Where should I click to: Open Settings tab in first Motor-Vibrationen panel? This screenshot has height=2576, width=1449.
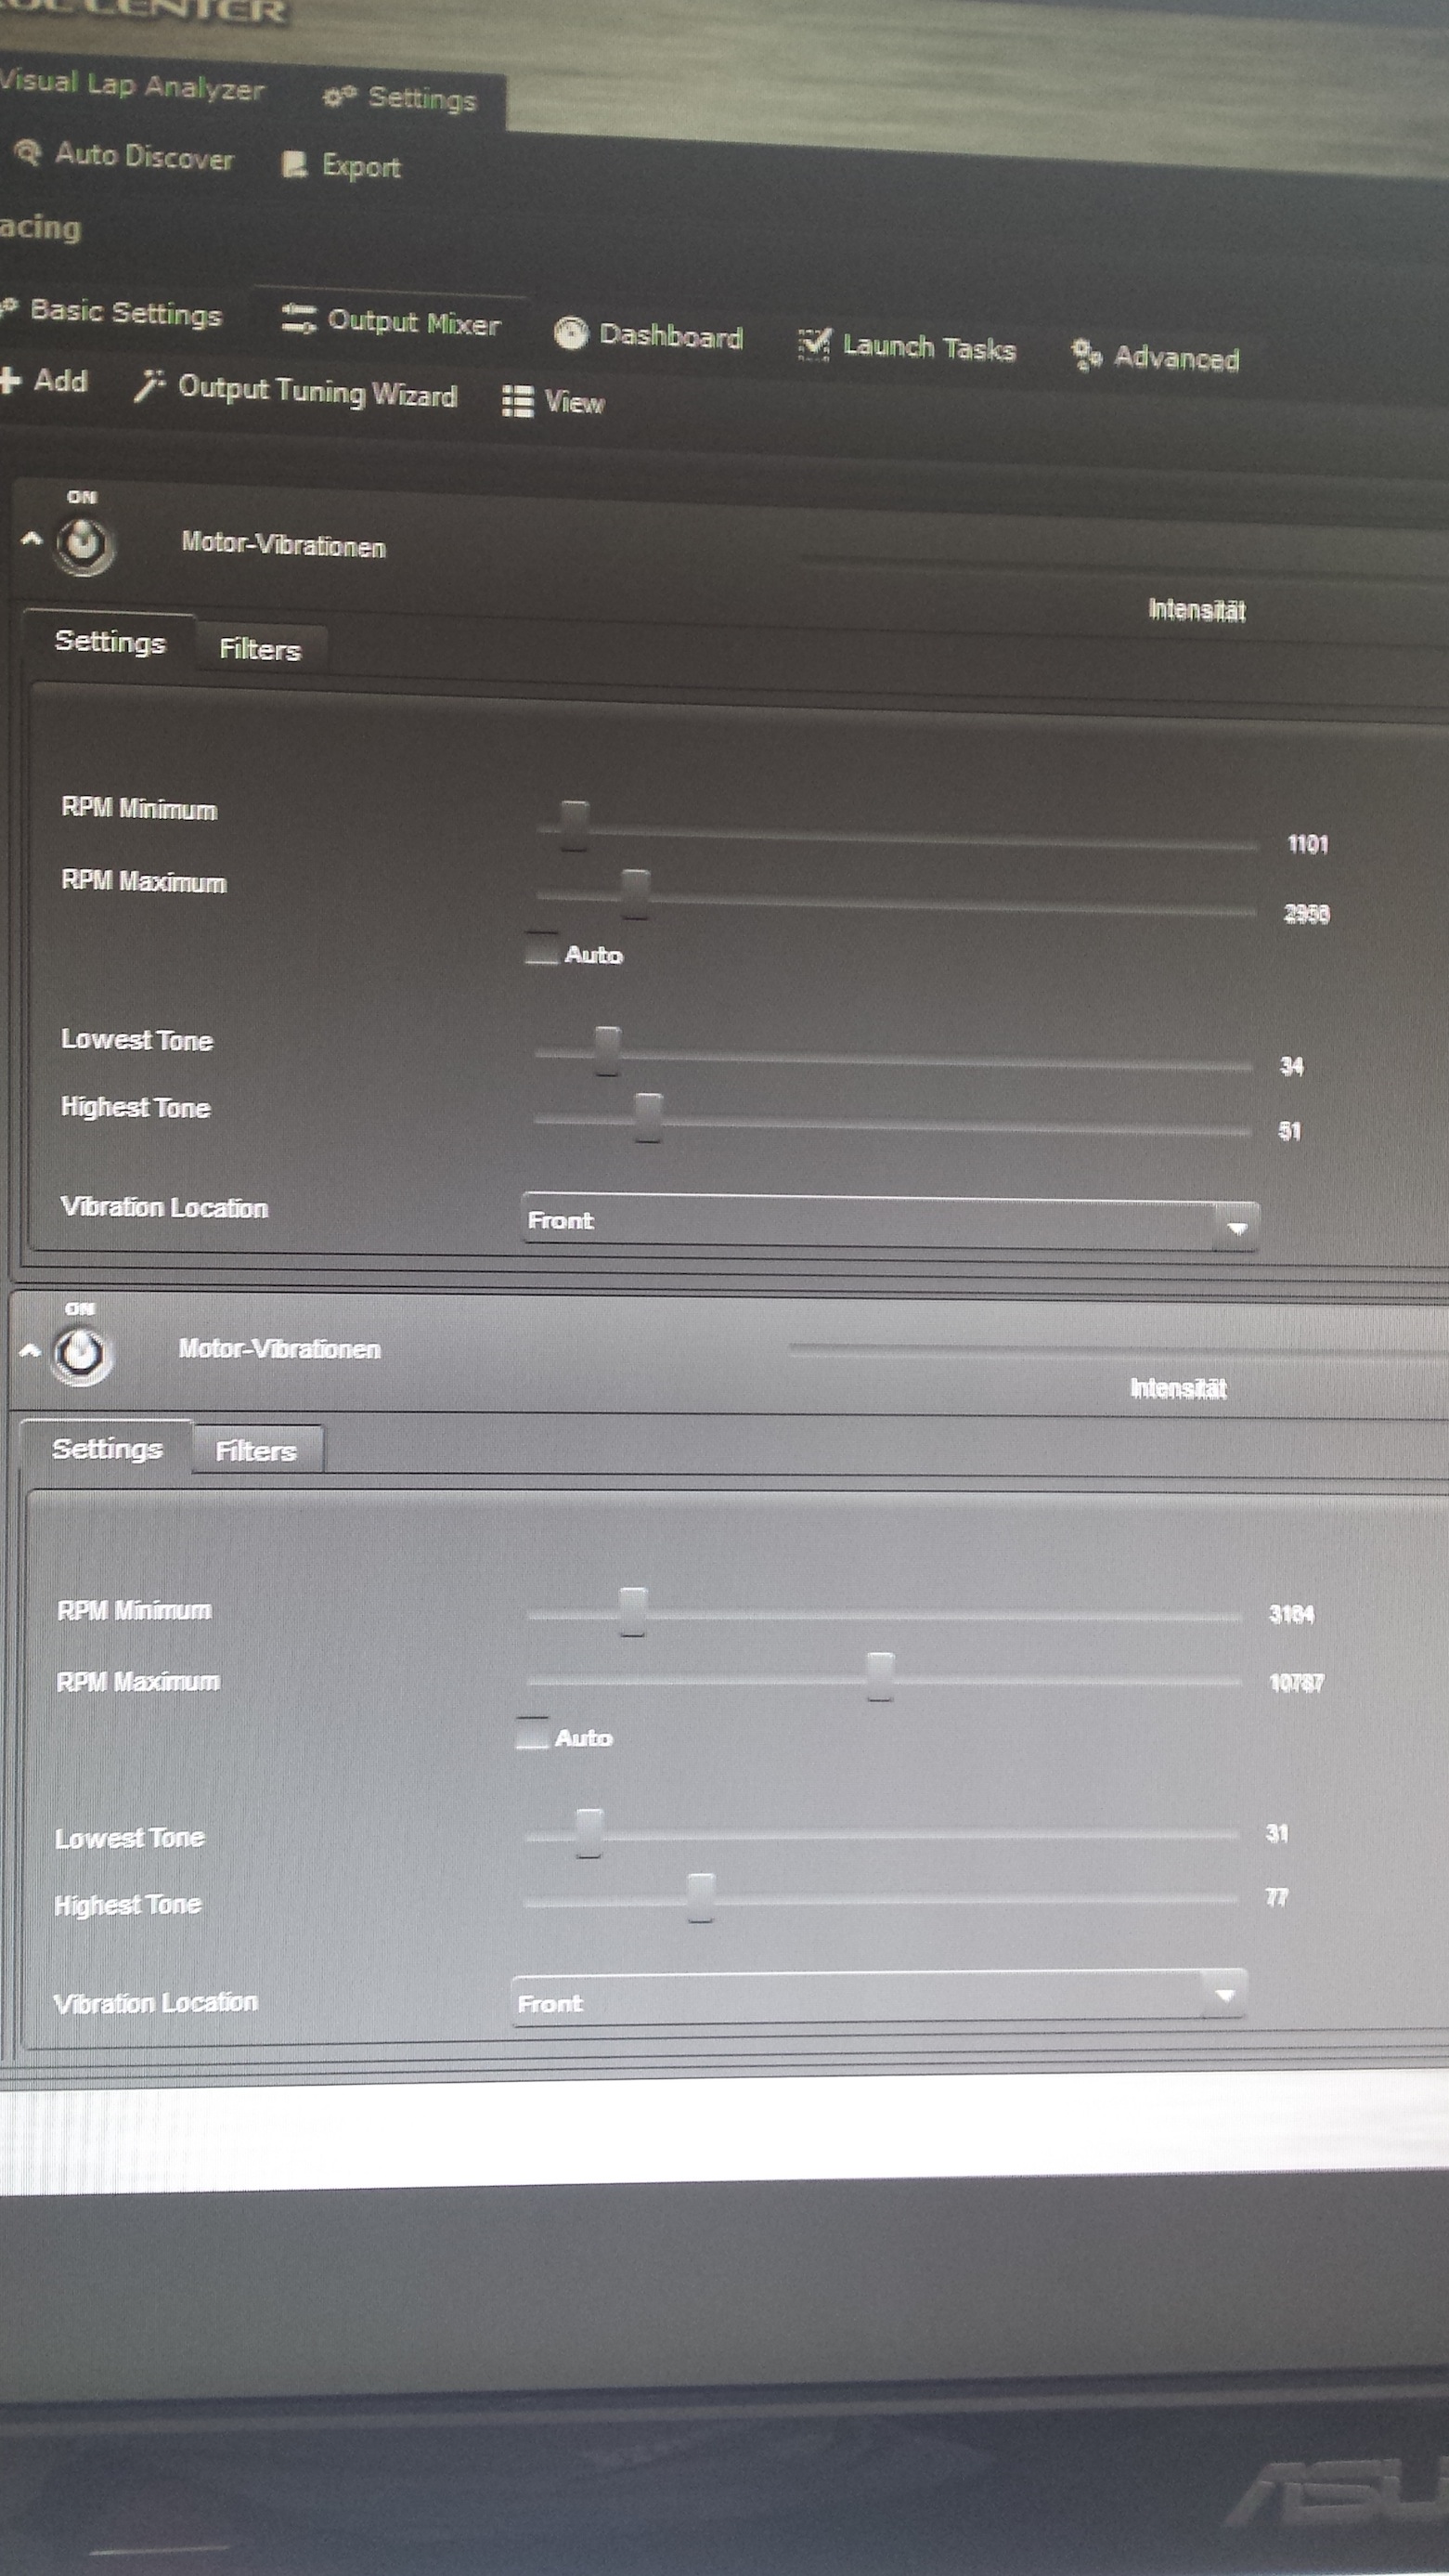(109, 641)
